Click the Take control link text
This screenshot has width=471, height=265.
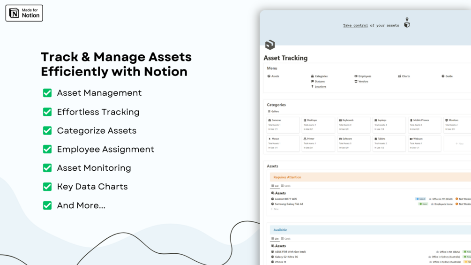355,25
